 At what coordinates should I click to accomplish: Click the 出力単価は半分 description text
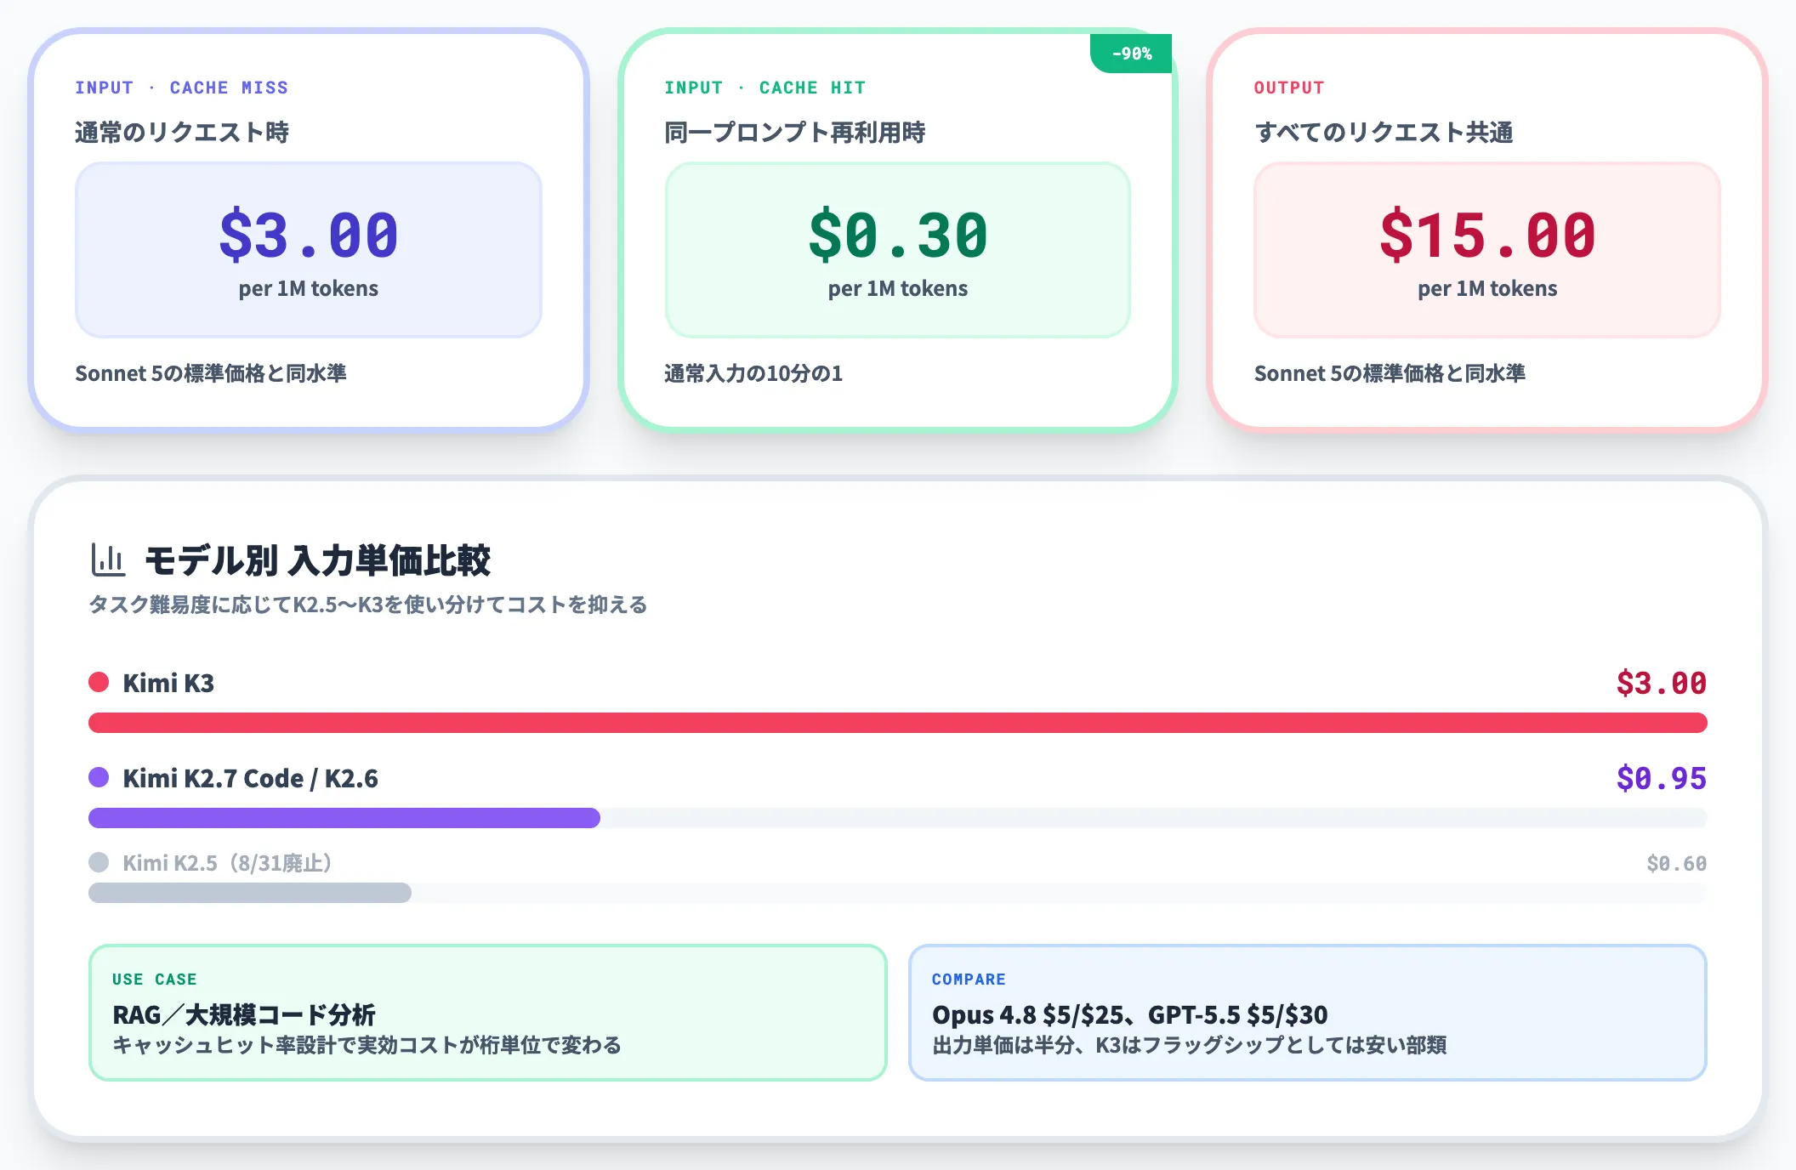coord(1190,1045)
